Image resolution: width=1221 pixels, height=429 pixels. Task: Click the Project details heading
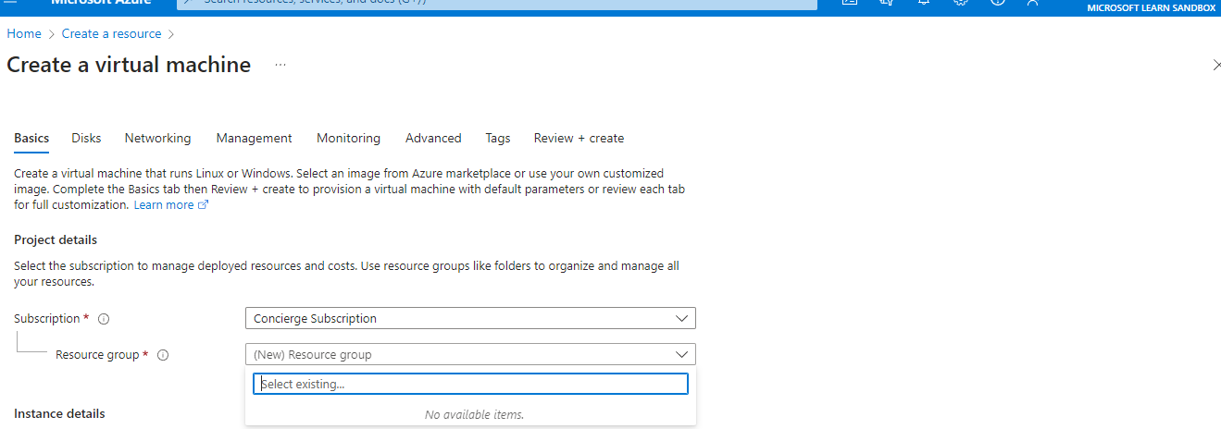coord(56,239)
